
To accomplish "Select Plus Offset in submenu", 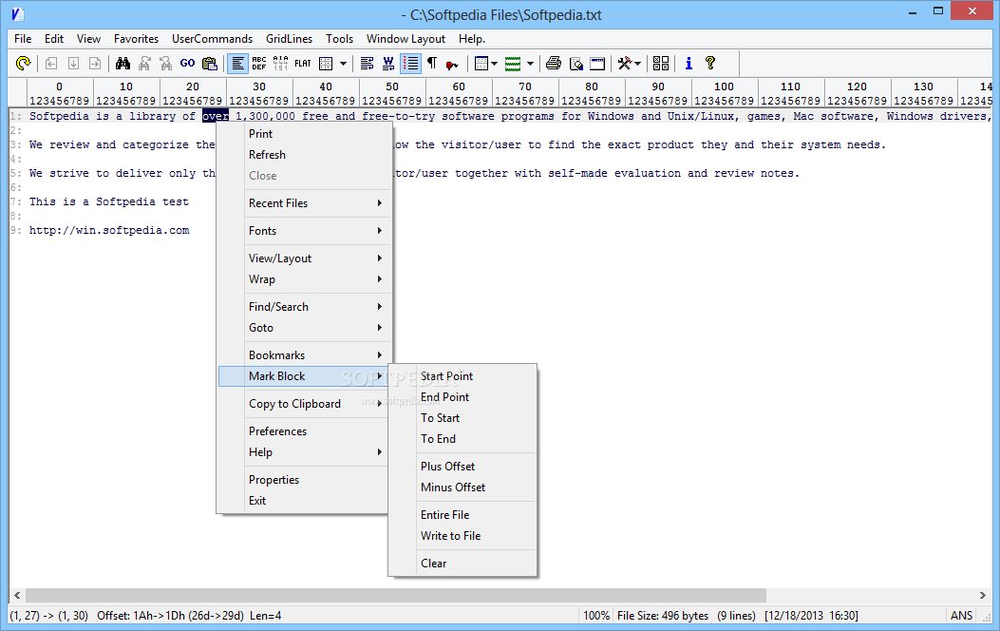I will tap(463, 467).
